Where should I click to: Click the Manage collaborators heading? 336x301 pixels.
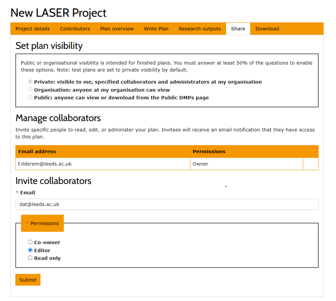(x=58, y=118)
